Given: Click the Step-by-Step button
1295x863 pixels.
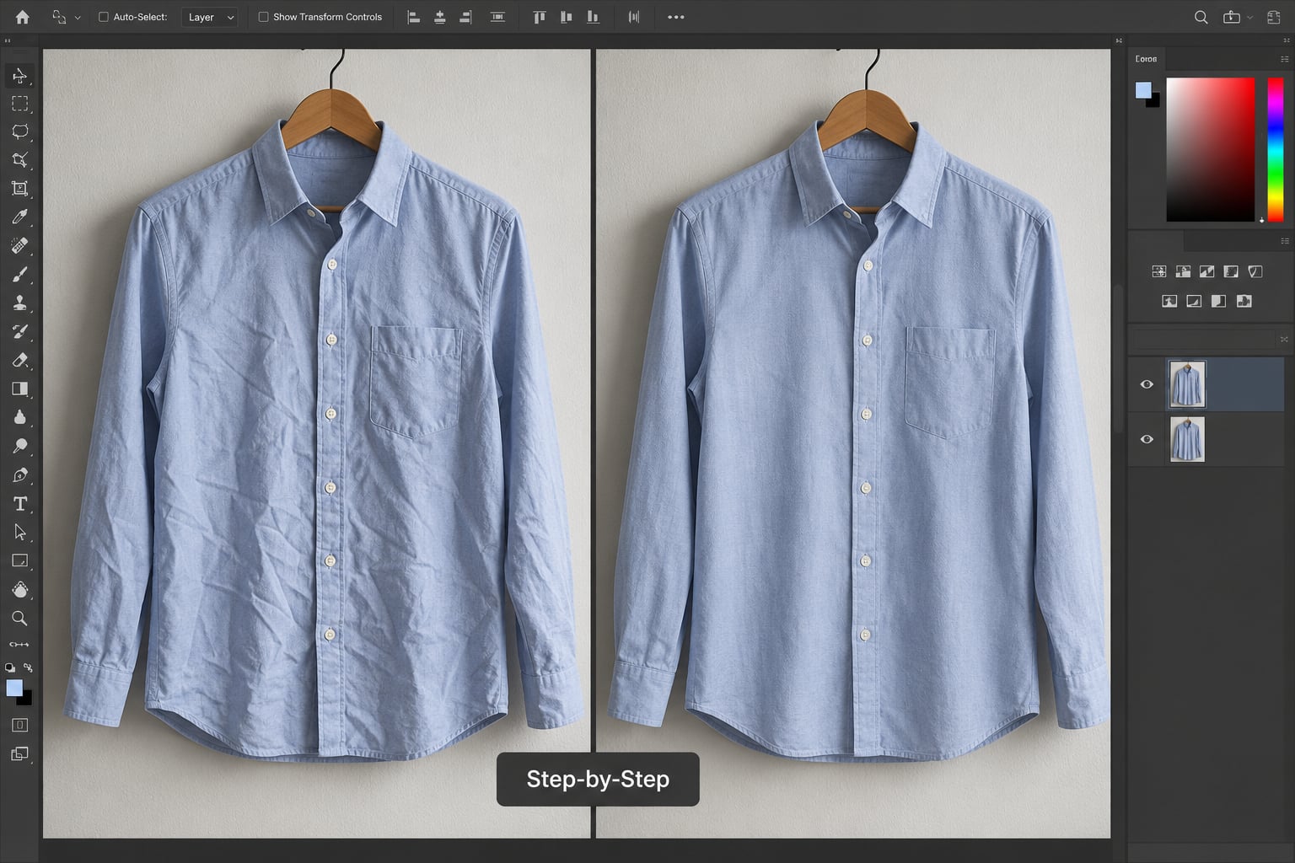Looking at the screenshot, I should [x=598, y=780].
